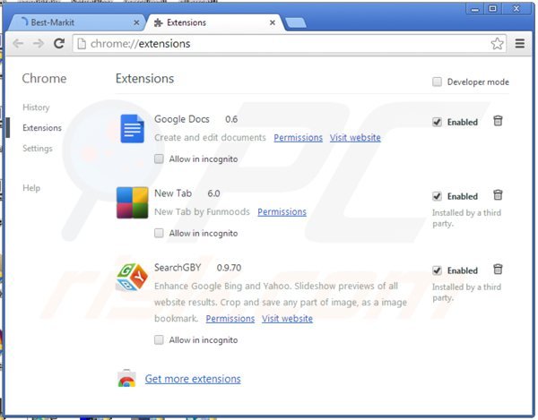Viewport: 538px width, 420px height.
Task: Disable the Google Docs extension
Action: [x=437, y=122]
